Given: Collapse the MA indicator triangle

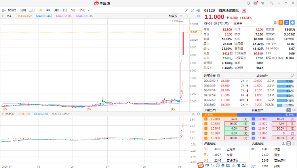Looking at the screenshot, I should coord(3,16).
